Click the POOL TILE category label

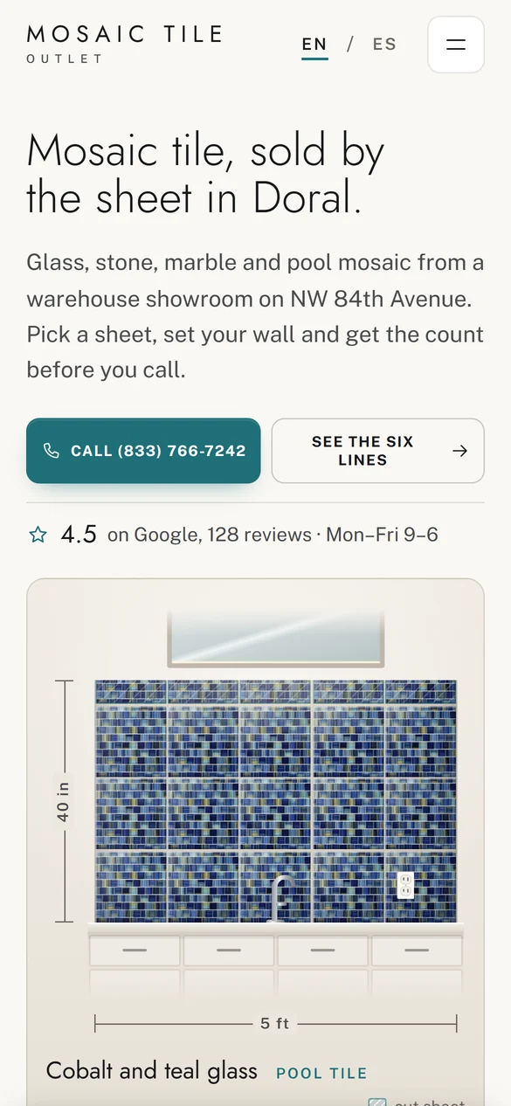coord(321,1073)
